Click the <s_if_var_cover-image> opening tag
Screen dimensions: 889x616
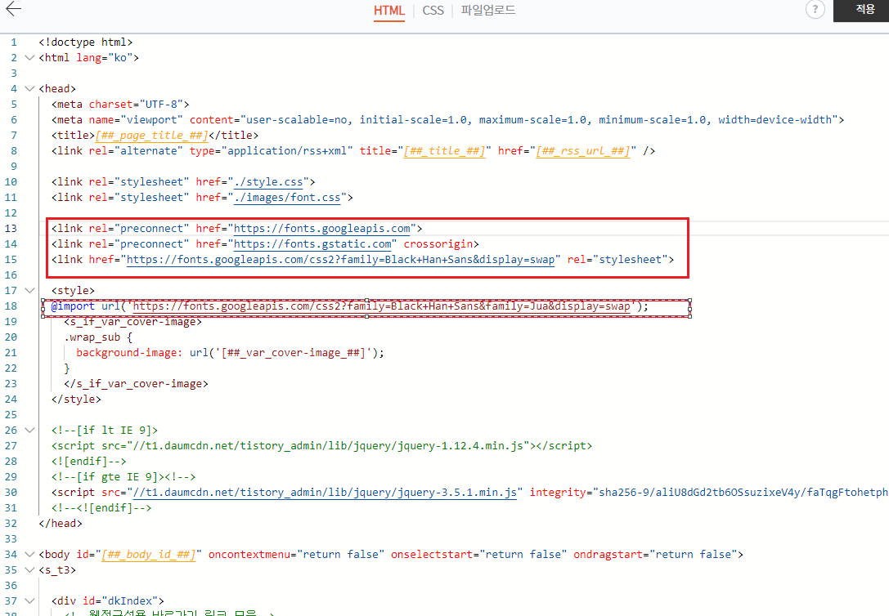pos(132,322)
